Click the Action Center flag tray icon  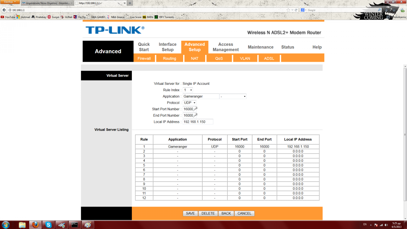pyautogui.click(x=376, y=225)
